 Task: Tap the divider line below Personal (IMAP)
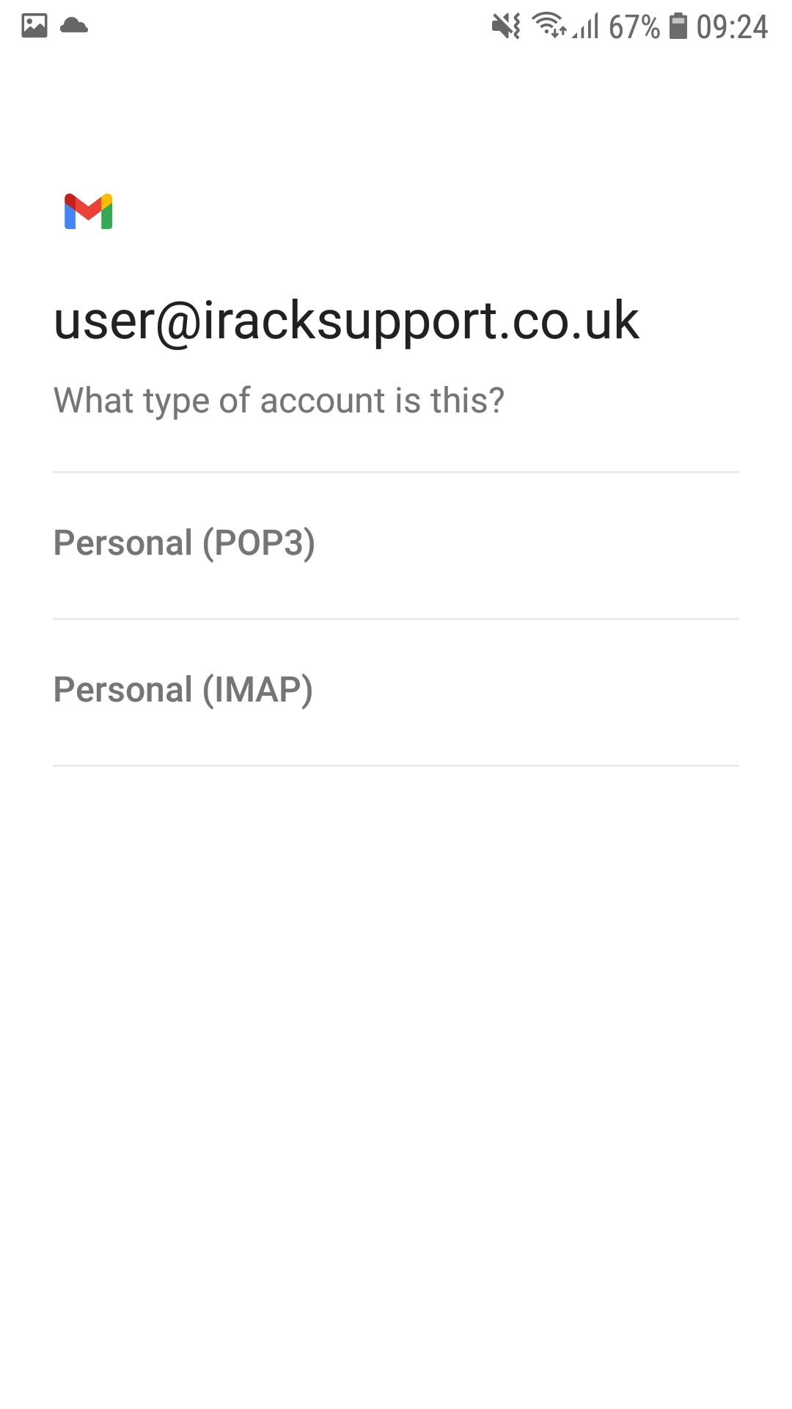click(x=396, y=765)
